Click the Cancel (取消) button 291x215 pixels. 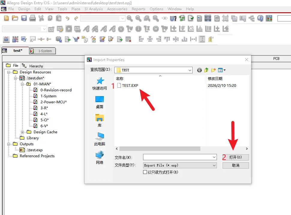235,165
